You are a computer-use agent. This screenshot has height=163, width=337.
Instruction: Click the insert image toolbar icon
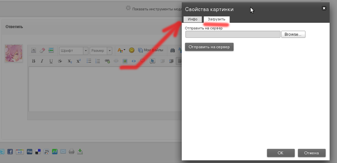pos(125,61)
